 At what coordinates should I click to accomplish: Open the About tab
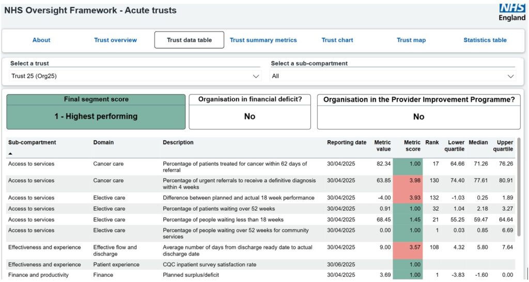click(x=41, y=40)
